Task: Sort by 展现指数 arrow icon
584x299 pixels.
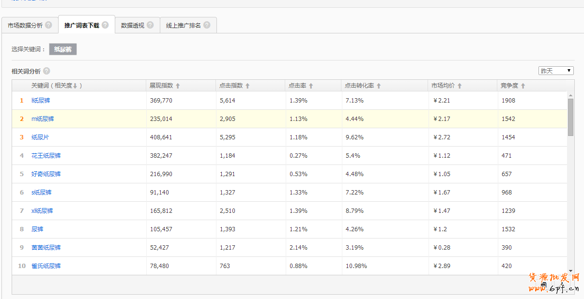Action: (x=178, y=86)
